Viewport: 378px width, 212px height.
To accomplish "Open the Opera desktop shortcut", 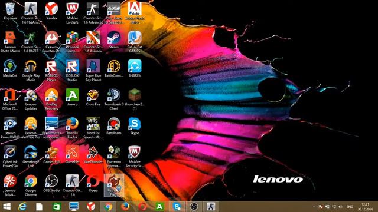I will pyautogui.click(x=93, y=183).
